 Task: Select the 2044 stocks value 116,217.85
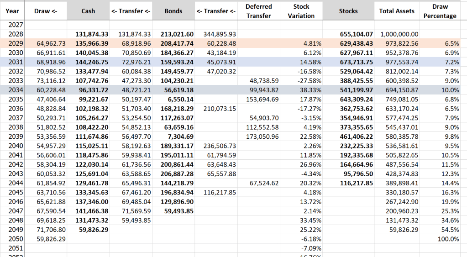(357, 183)
